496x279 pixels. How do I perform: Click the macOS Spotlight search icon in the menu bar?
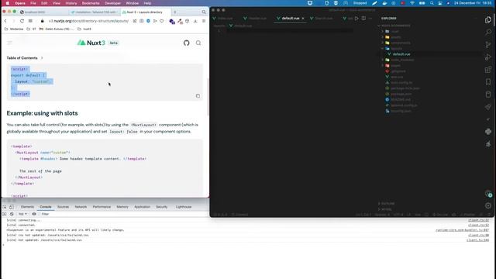point(432,3)
